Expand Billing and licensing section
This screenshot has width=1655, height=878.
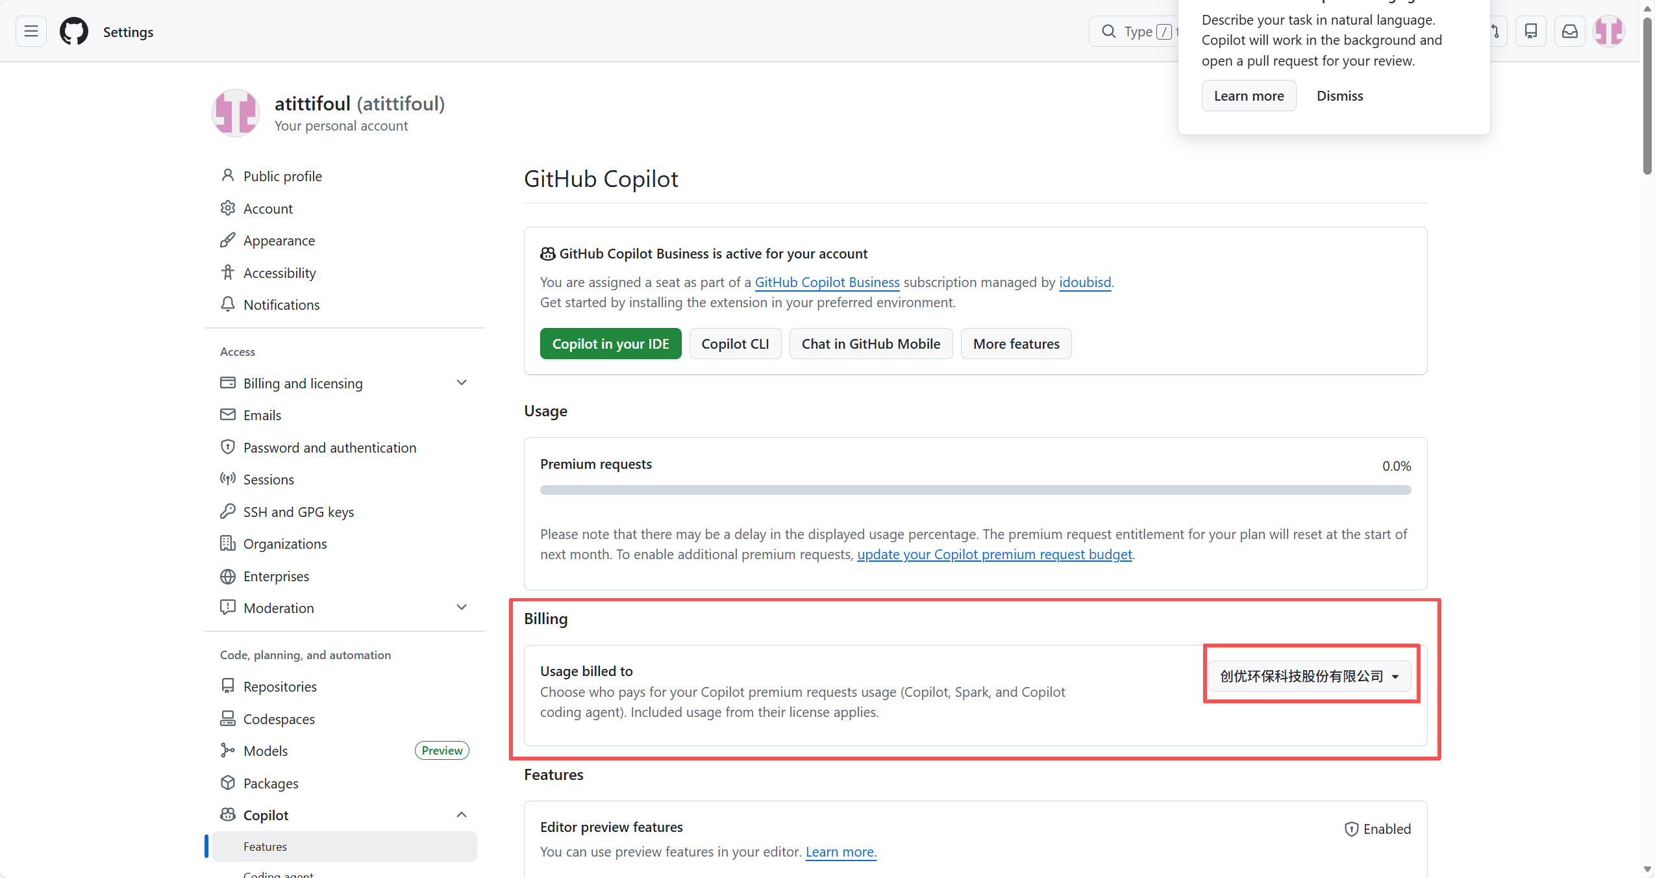(x=461, y=383)
